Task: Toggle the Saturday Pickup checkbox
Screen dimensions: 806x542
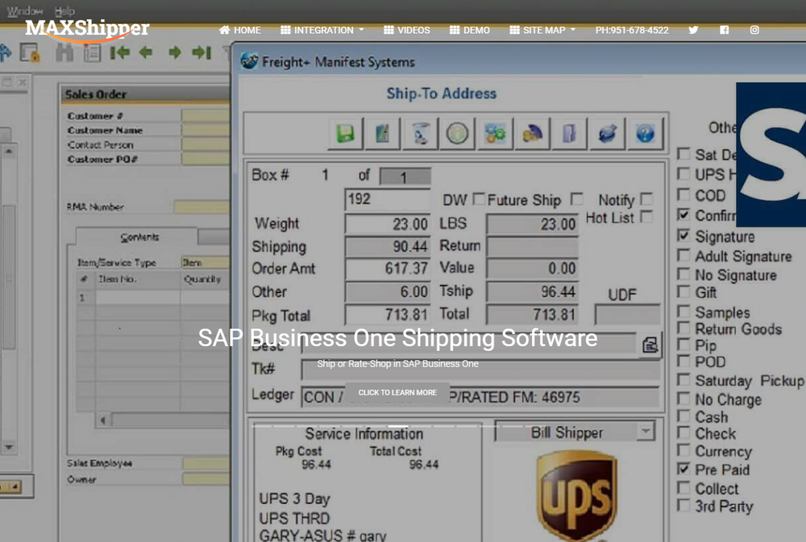Action: tap(683, 379)
